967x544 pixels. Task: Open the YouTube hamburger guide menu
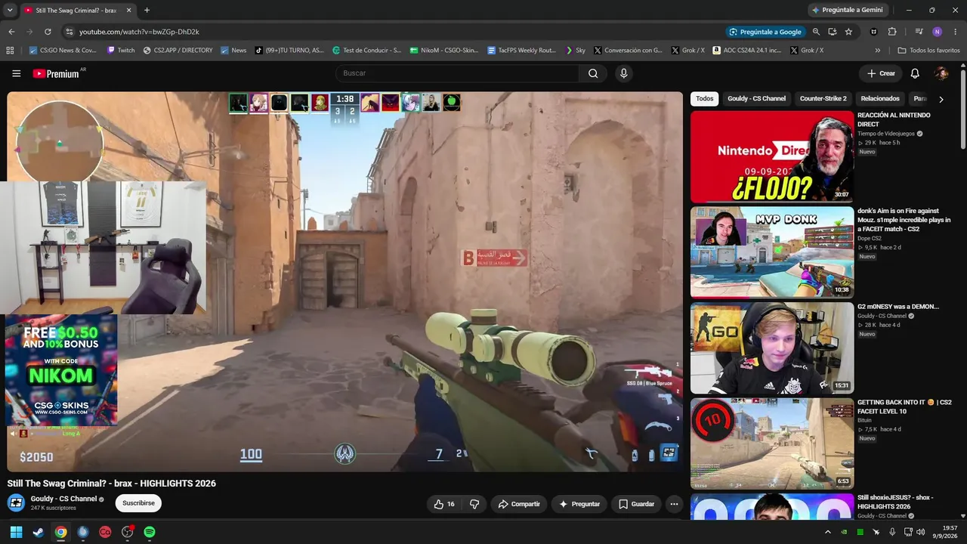point(16,73)
